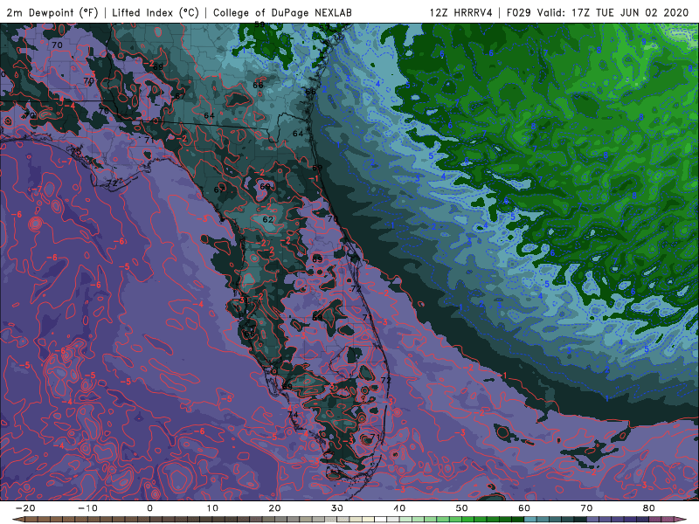Click the '2m Dewpoint (°F)' title text
This screenshot has width=699, height=524.
point(52,13)
